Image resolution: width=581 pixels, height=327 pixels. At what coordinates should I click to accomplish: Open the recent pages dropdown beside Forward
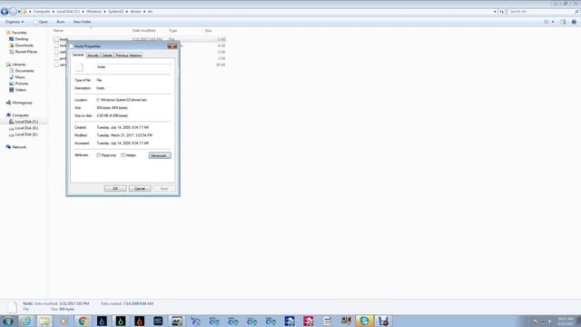19,12
